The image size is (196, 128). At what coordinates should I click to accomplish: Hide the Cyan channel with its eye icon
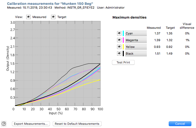[119, 33]
